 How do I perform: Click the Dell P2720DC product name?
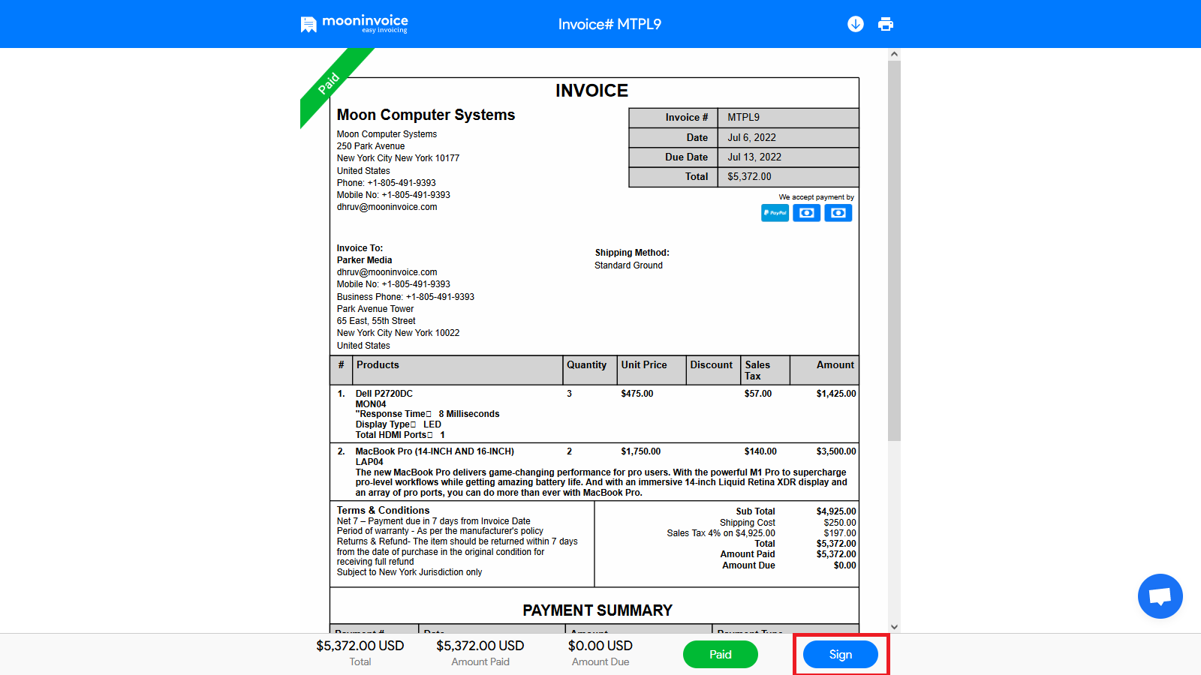click(384, 394)
